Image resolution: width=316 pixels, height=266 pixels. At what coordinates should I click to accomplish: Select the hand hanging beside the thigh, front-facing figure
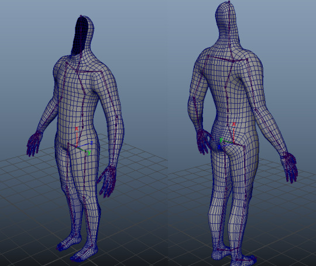(x=108, y=181)
